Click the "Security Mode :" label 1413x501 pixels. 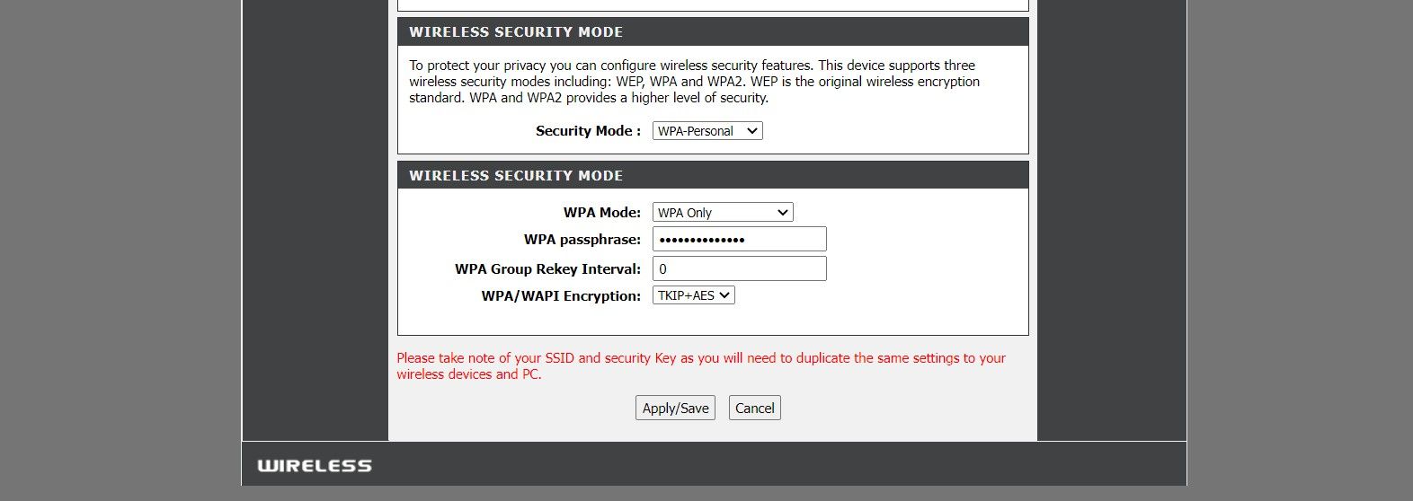(x=588, y=131)
